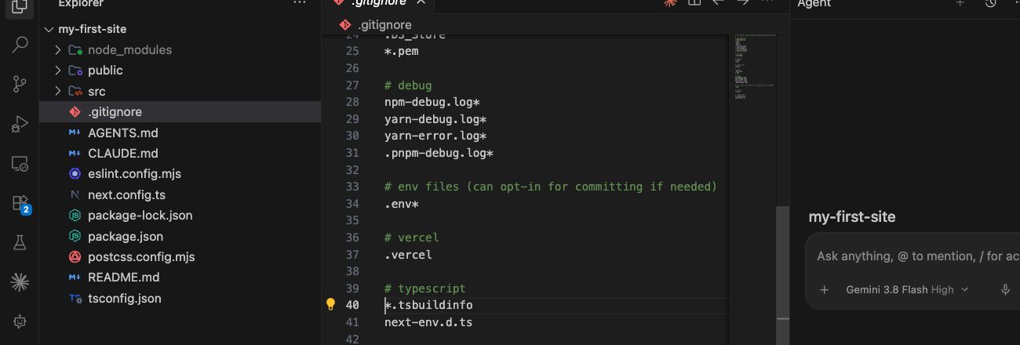Click line number 32 in the gutter
Viewport: 1020px width, 345px height.
pos(352,169)
